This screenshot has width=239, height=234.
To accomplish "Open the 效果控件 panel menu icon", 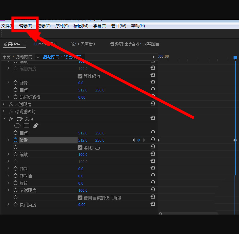I will pyautogui.click(x=25, y=44).
